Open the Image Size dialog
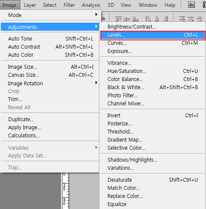 click(x=50, y=67)
